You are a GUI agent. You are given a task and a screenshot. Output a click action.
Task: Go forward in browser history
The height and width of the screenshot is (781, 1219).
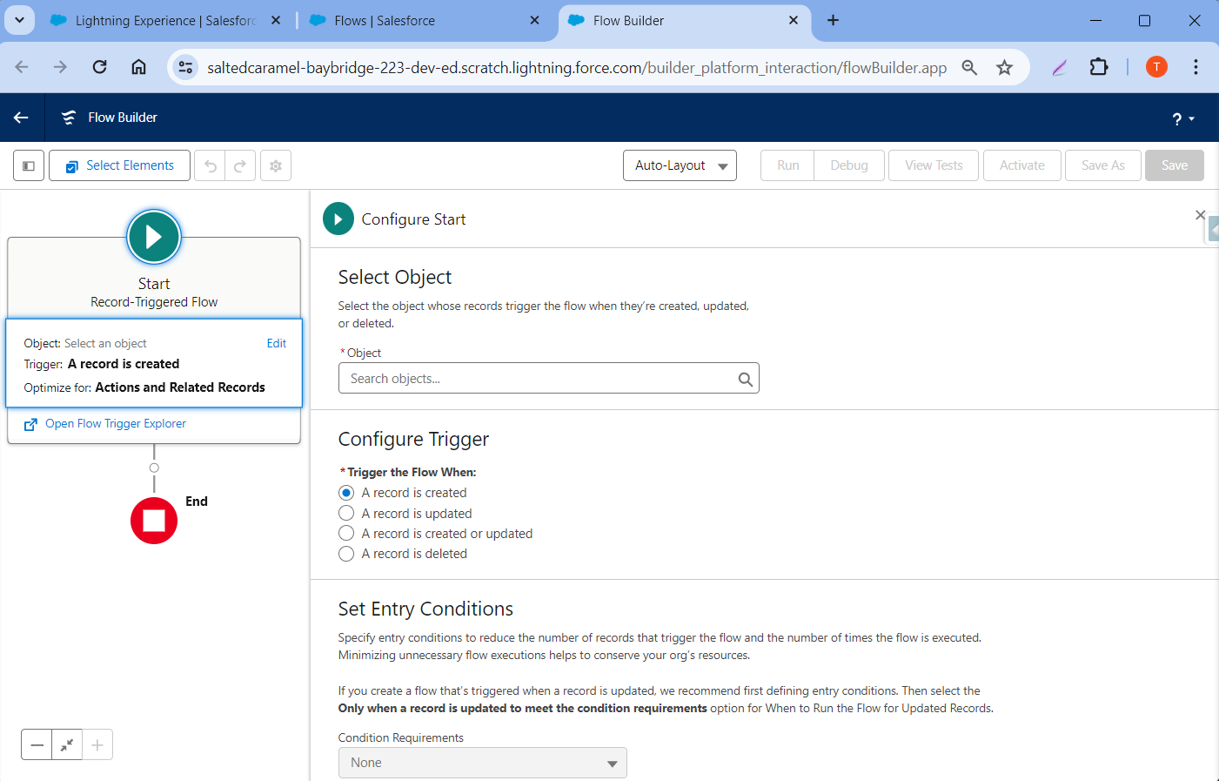tap(60, 67)
